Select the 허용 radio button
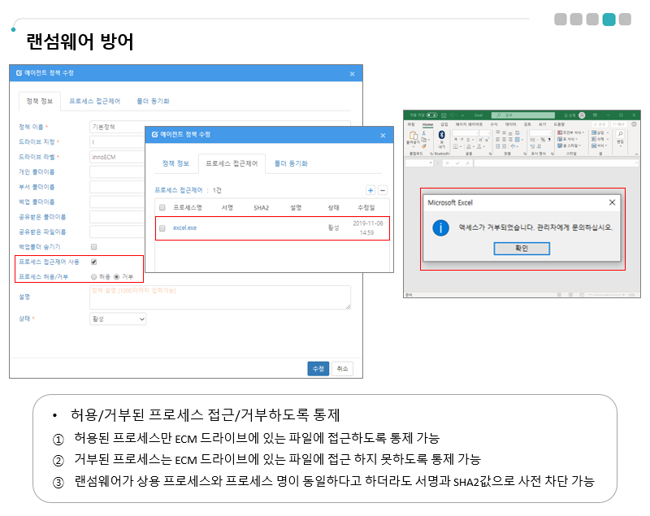 pyautogui.click(x=94, y=276)
